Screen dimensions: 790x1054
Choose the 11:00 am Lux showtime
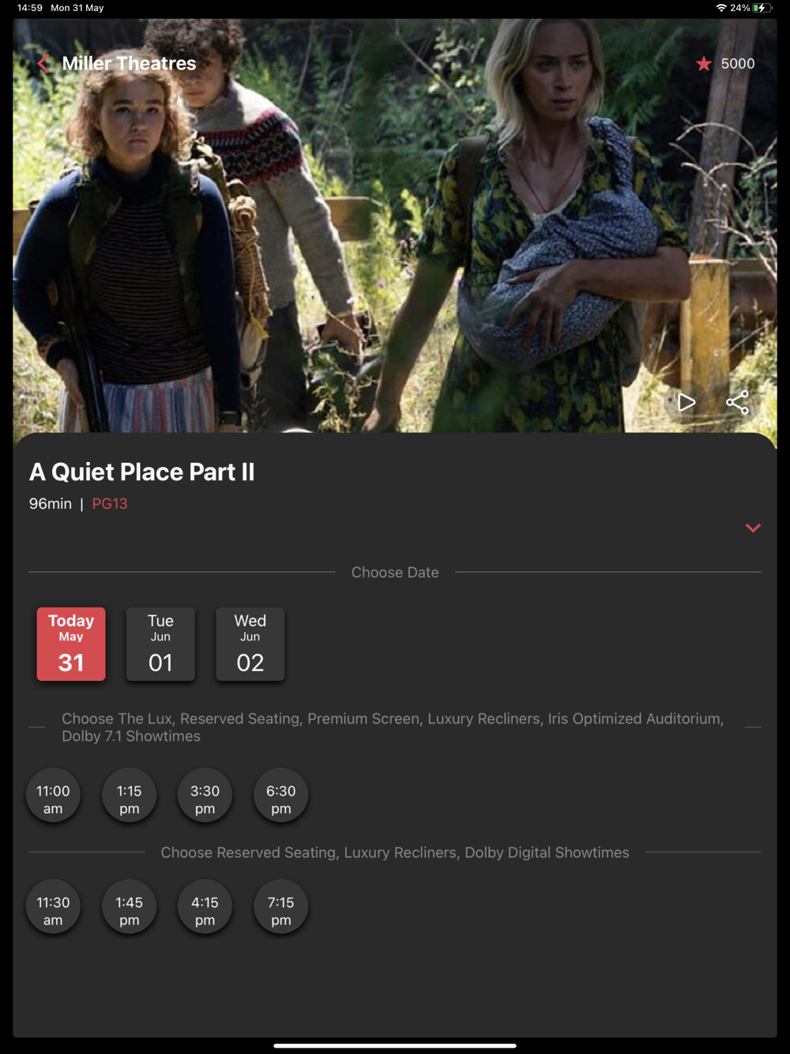point(53,795)
